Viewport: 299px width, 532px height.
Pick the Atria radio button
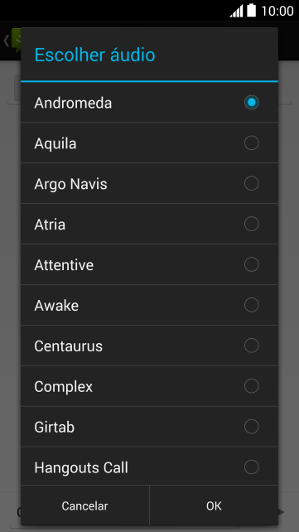(x=251, y=224)
